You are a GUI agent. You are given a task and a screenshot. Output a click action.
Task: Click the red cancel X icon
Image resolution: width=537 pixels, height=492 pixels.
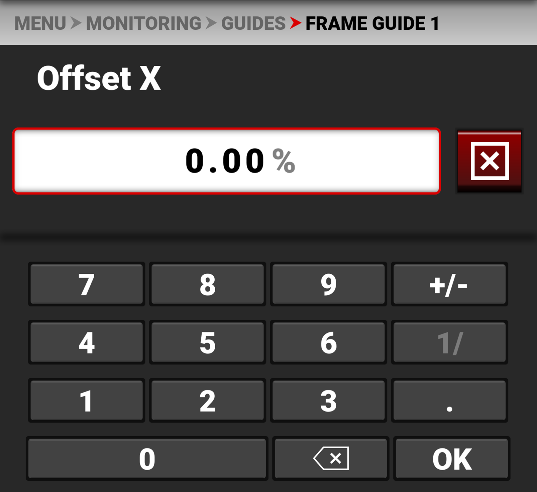point(490,161)
